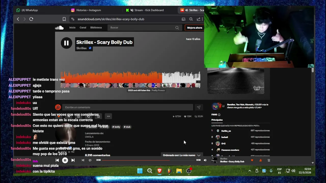Click the track artwork thumbnail beside waveform
Image resolution: width=326 pixels, height=183 pixels.
coord(236,81)
